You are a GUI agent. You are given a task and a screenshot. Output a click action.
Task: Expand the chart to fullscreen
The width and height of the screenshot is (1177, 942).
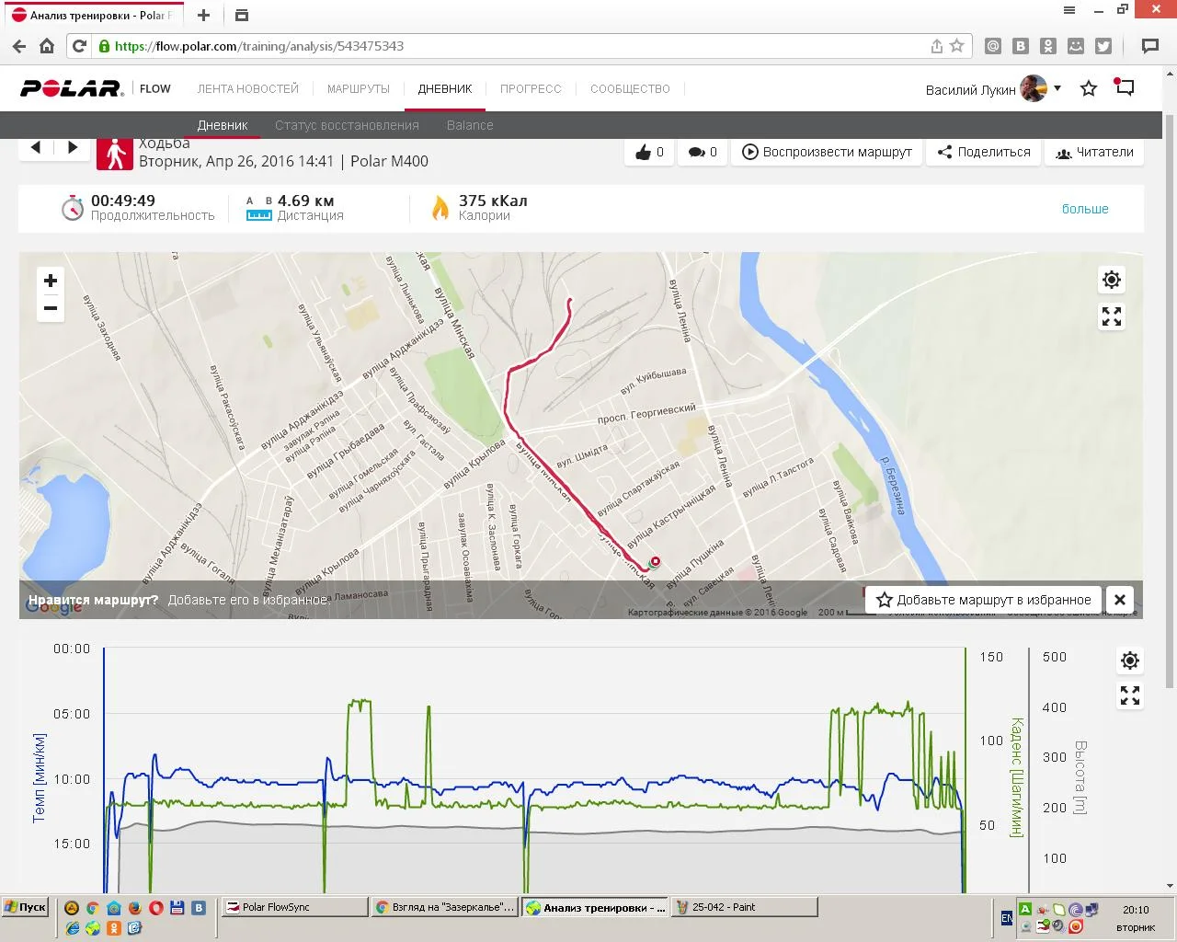1130,695
